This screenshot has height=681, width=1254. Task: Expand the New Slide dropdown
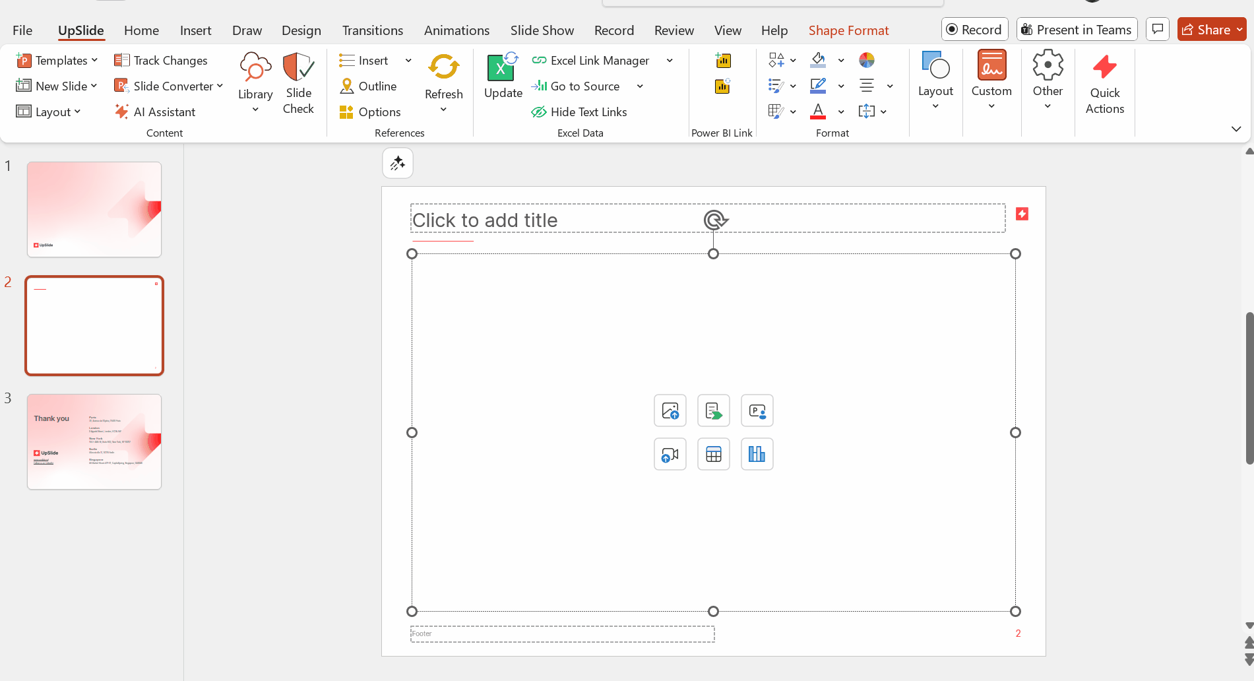(94, 86)
